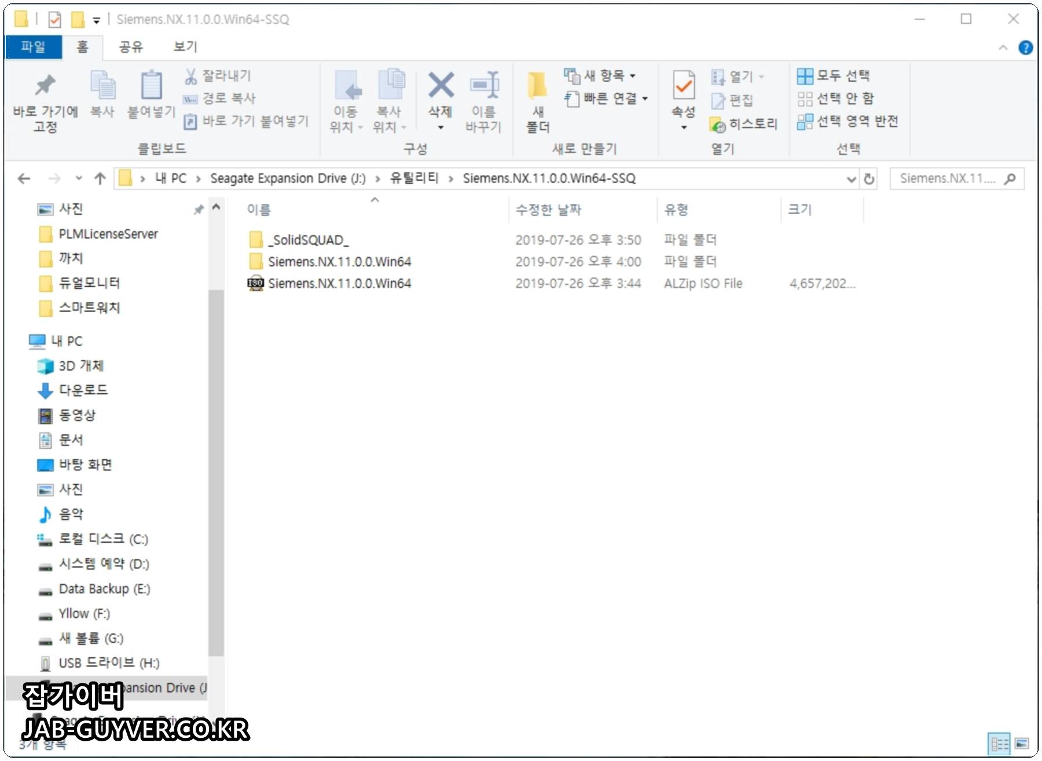Click the Rename (이름 바꾸기) icon
The image size is (1042, 761).
tap(484, 85)
